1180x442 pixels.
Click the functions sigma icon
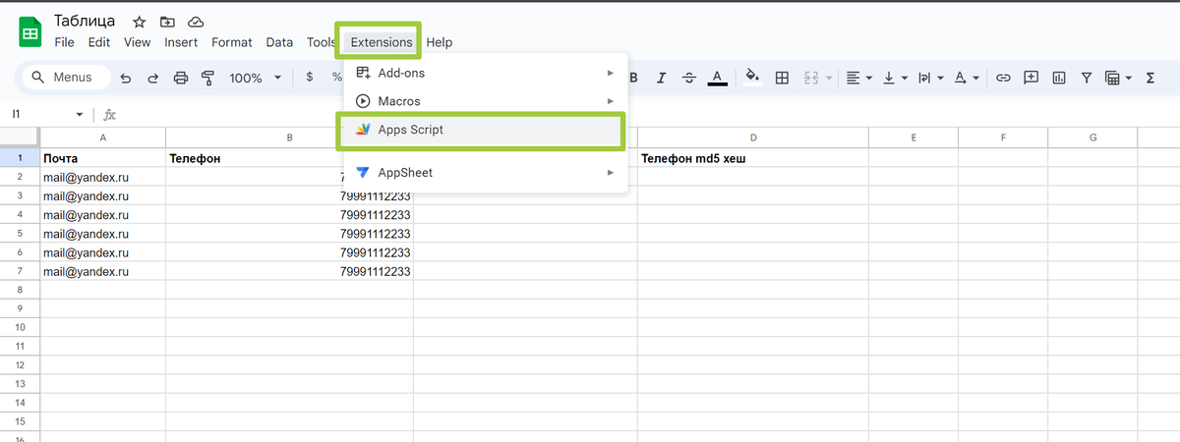click(1151, 78)
